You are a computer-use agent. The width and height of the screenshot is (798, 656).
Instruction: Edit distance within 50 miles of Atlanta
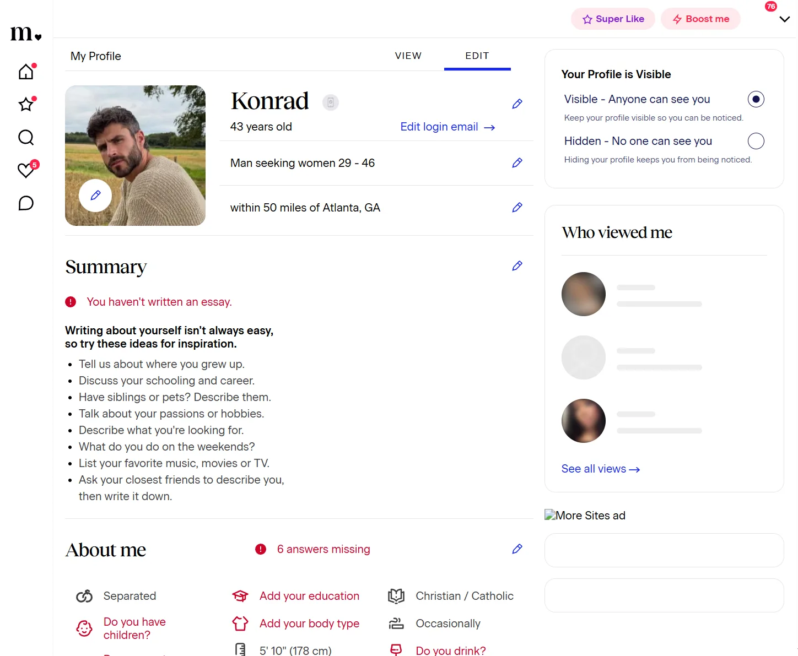[x=517, y=207]
